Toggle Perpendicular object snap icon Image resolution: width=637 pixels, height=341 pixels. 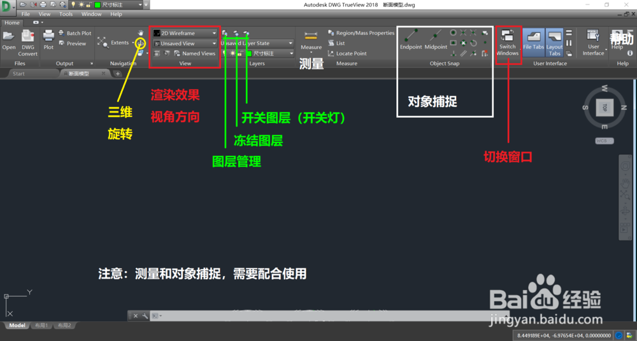point(454,53)
